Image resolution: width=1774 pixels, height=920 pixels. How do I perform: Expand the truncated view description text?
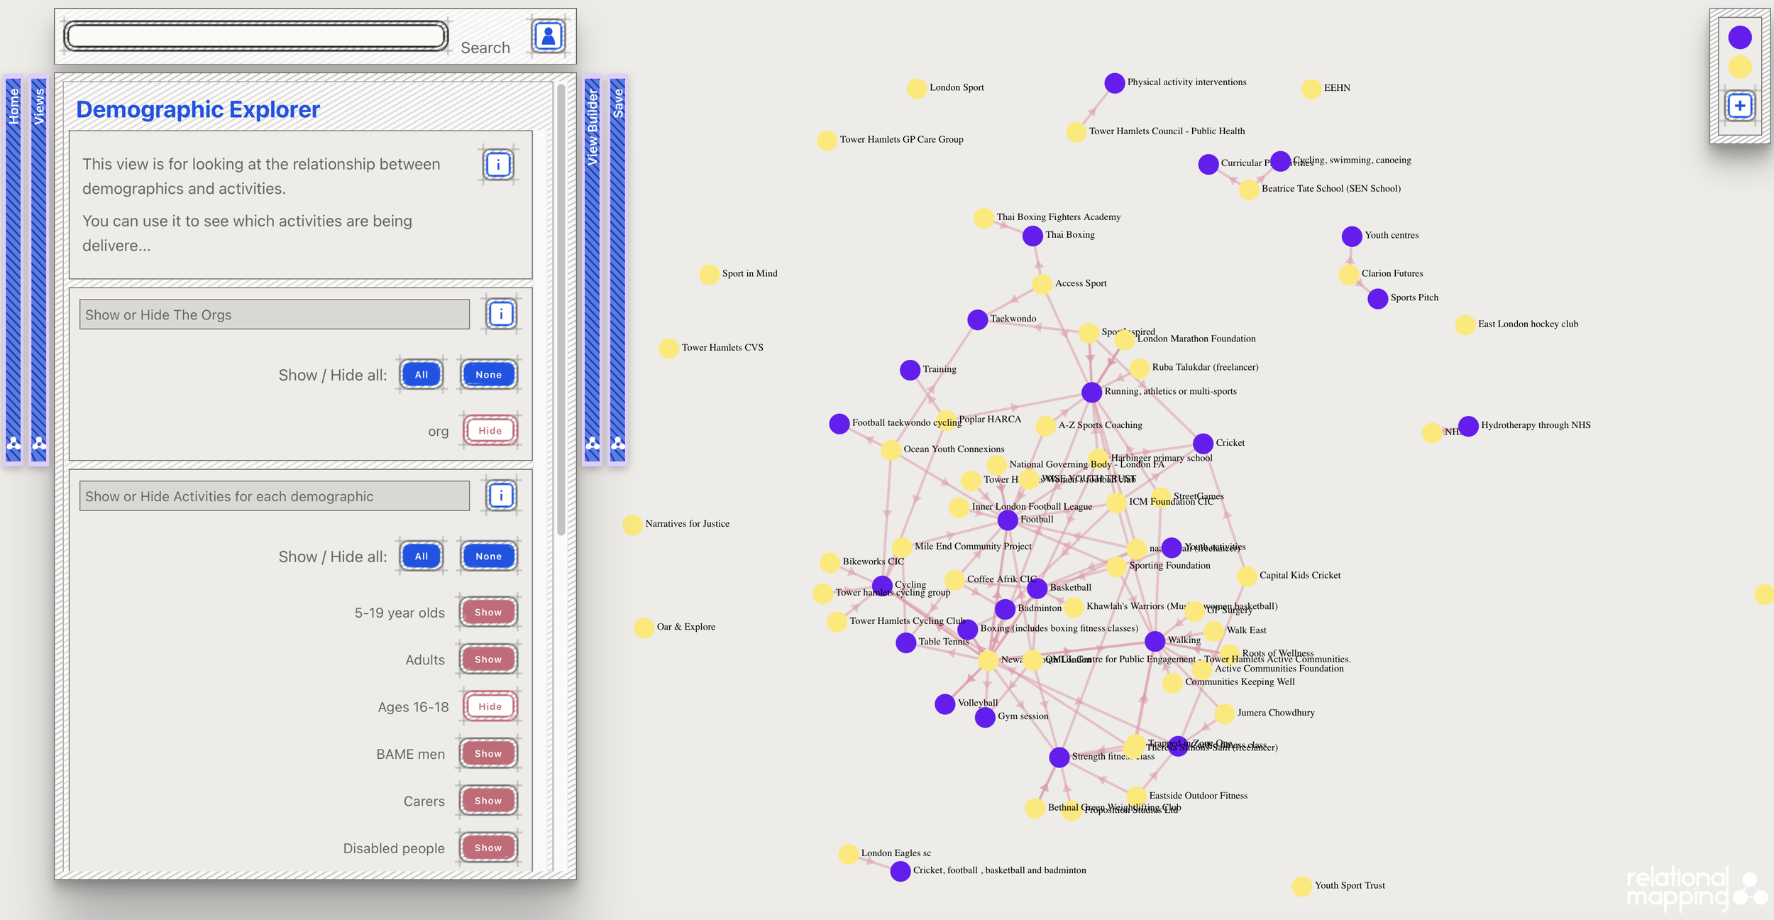(116, 246)
